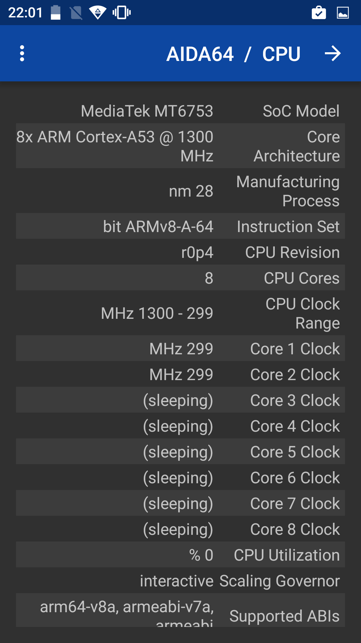361x643 pixels.
Task: Tap the Wi-Fi signal icon
Action: coord(98,13)
